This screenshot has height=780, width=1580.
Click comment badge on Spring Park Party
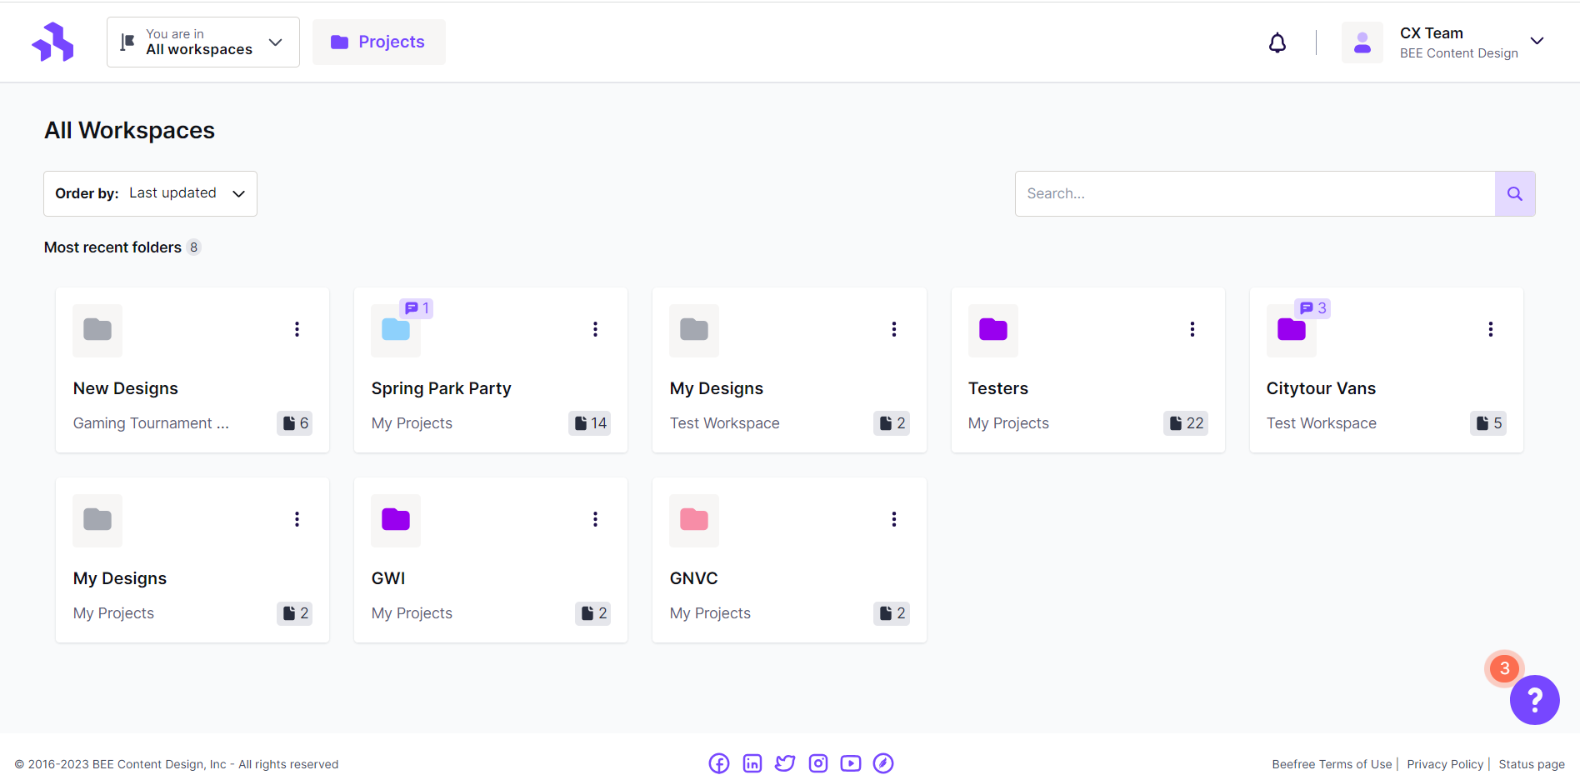(417, 308)
